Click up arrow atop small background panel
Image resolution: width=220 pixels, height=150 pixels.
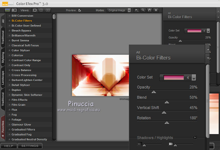click(218, 11)
